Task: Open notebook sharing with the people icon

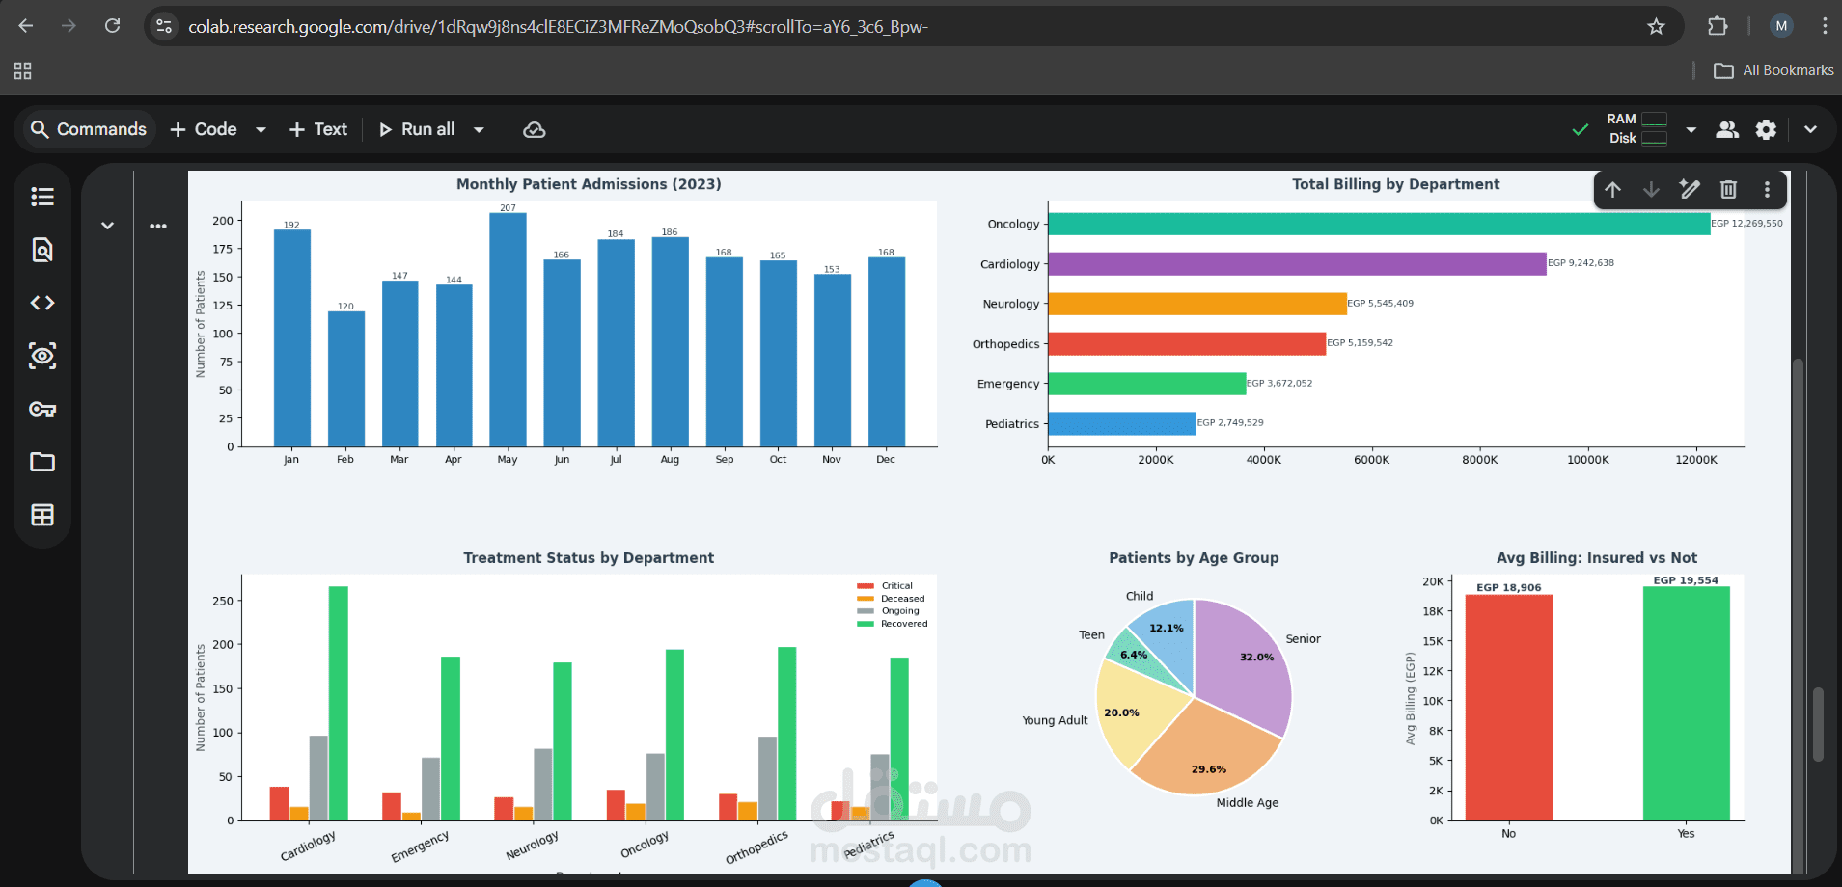Action: tap(1728, 129)
